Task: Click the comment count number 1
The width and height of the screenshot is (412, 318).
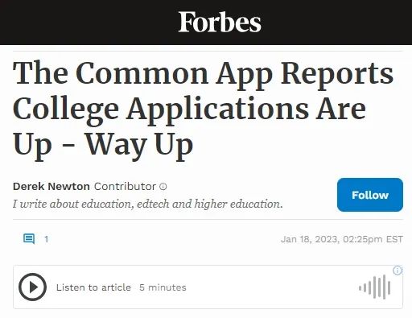Action: [x=47, y=239]
